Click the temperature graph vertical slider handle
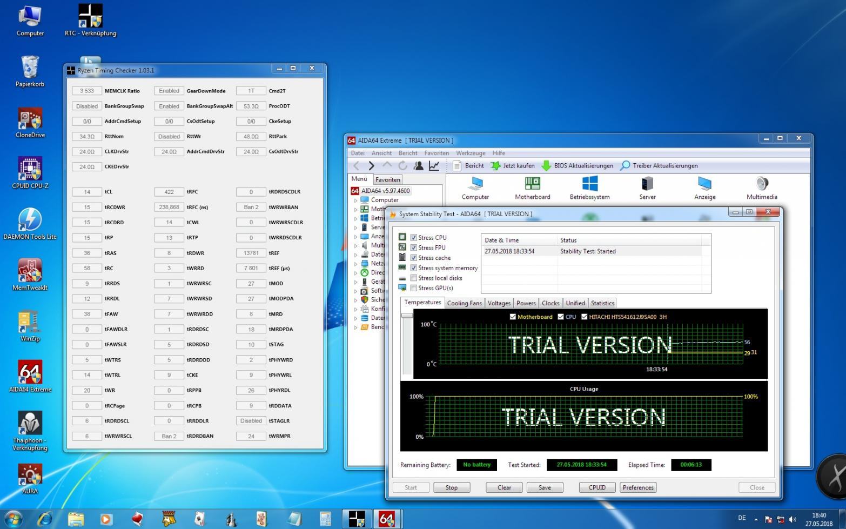Screen dimensions: 846x529 click(x=407, y=315)
